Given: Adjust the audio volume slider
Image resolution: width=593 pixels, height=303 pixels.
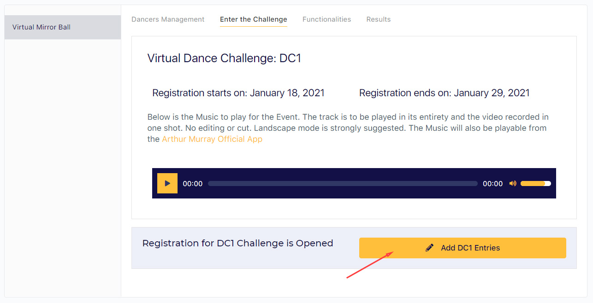Looking at the screenshot, I should [536, 183].
